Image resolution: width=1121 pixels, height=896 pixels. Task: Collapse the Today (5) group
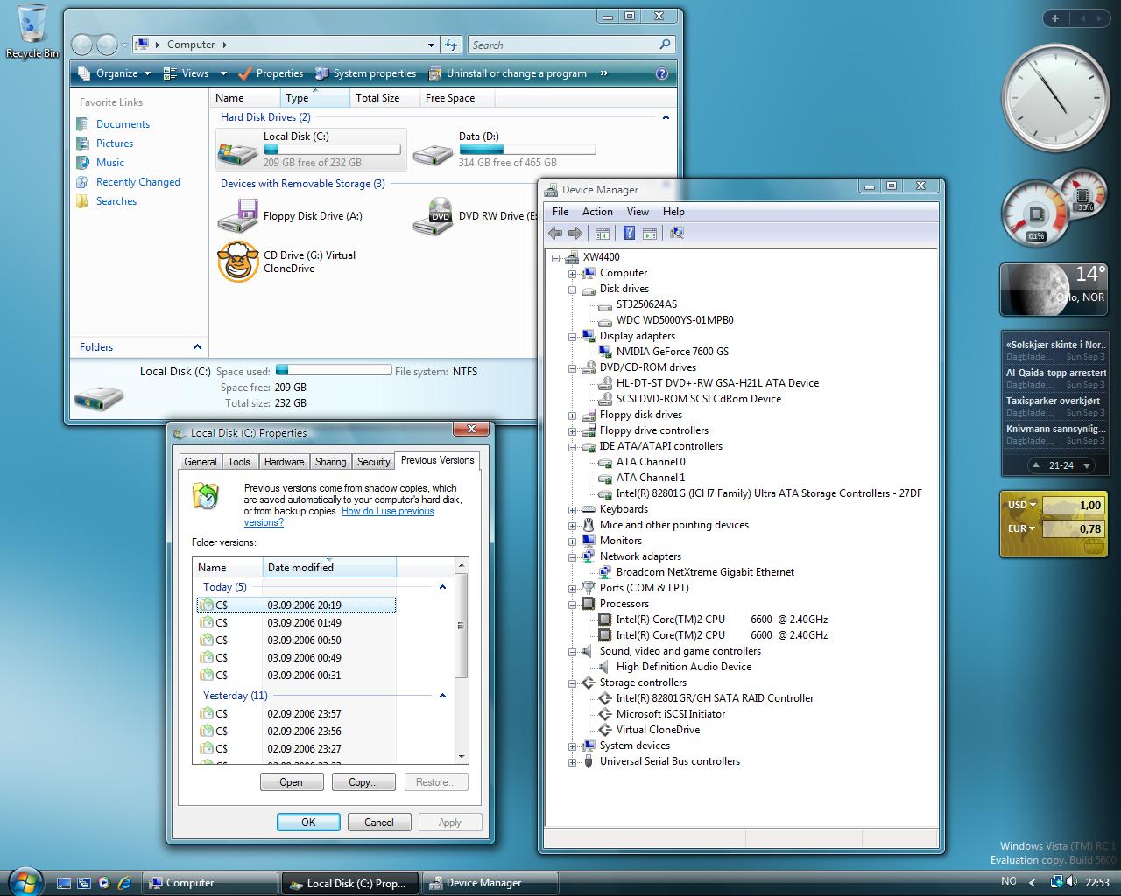tap(442, 587)
